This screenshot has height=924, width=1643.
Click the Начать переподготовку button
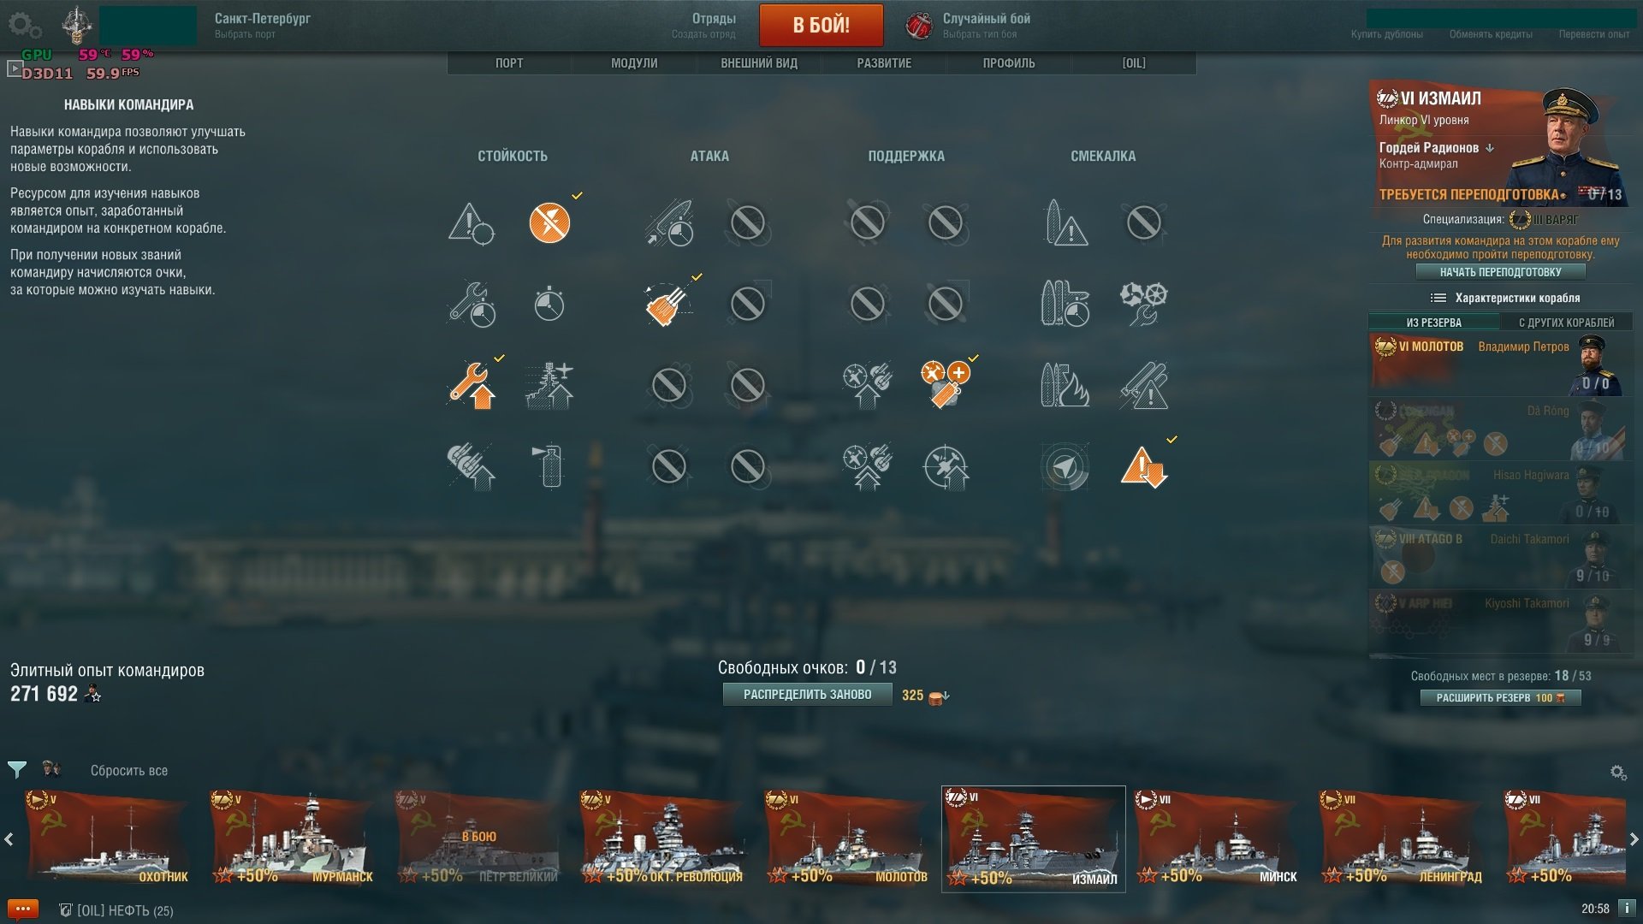click(1500, 272)
